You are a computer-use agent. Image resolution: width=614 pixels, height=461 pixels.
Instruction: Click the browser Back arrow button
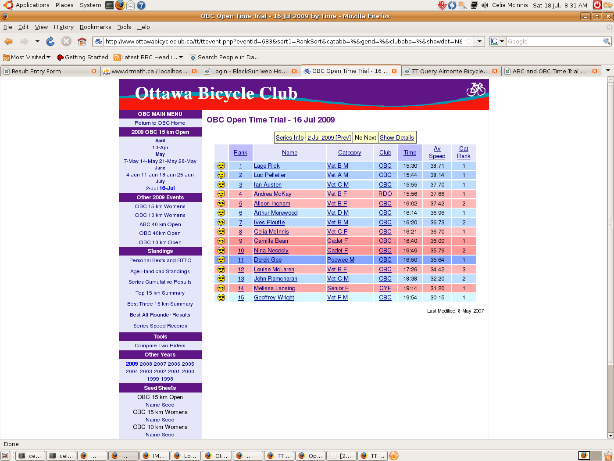(x=8, y=41)
